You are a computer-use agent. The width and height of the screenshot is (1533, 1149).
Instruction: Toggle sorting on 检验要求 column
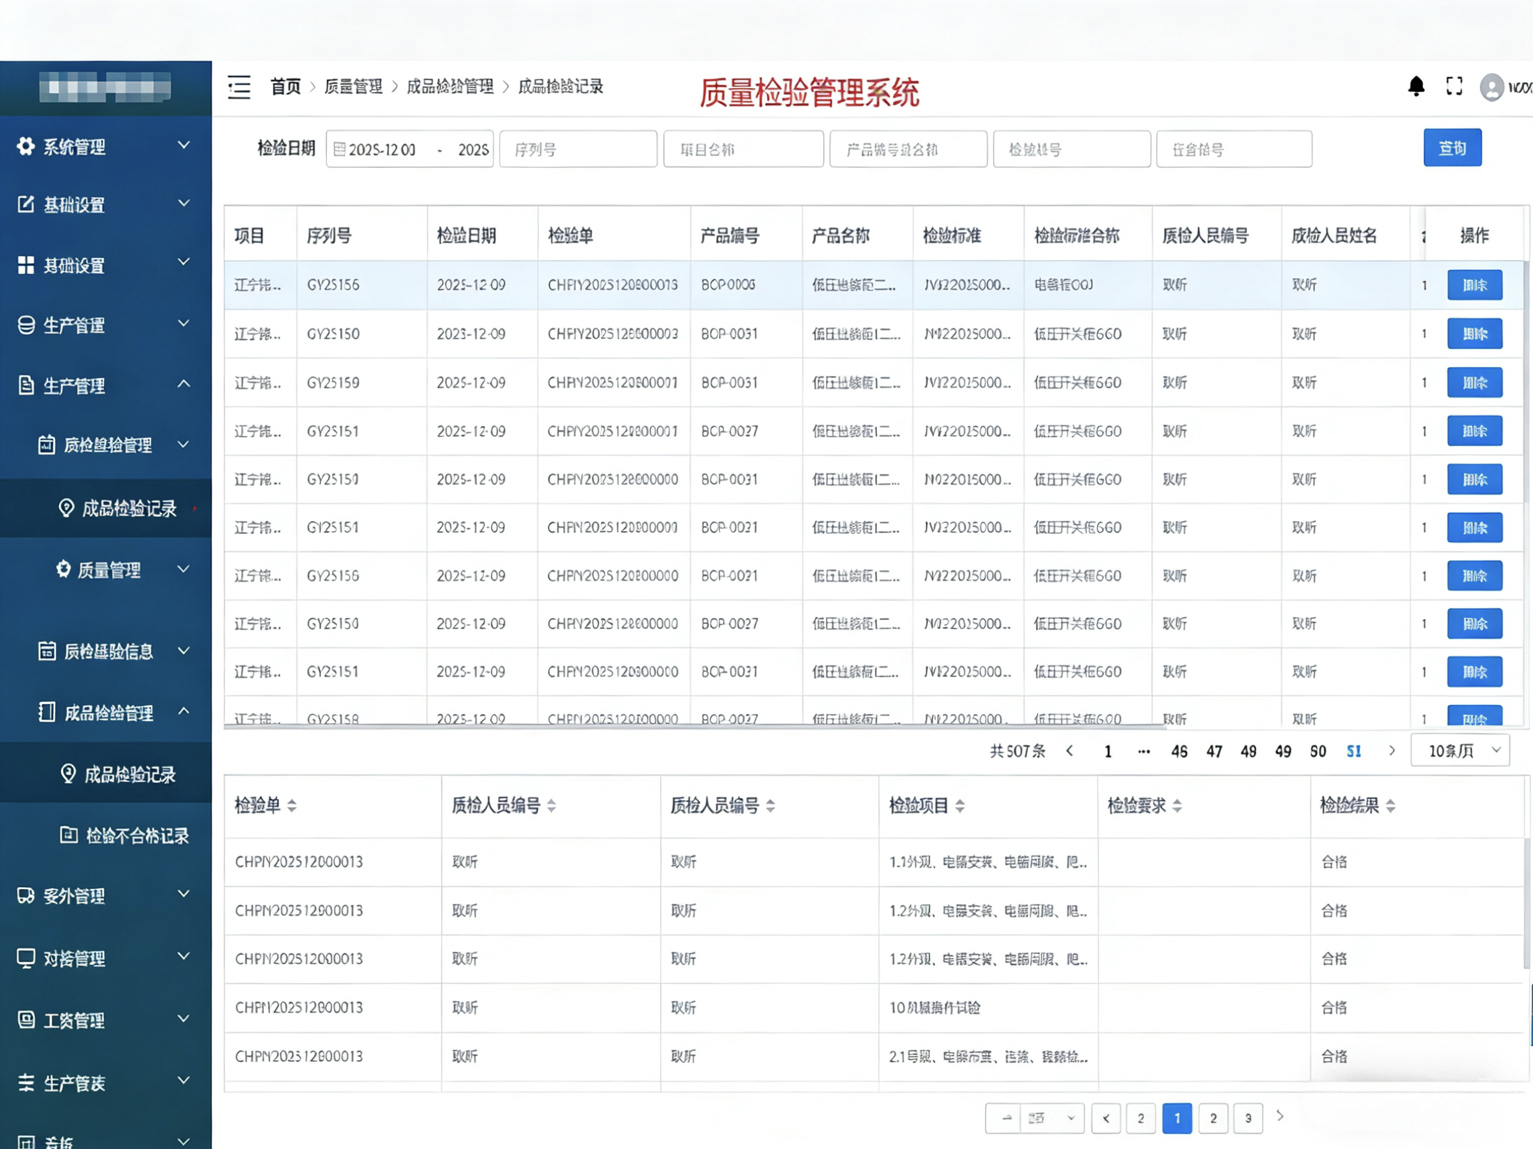point(1177,805)
